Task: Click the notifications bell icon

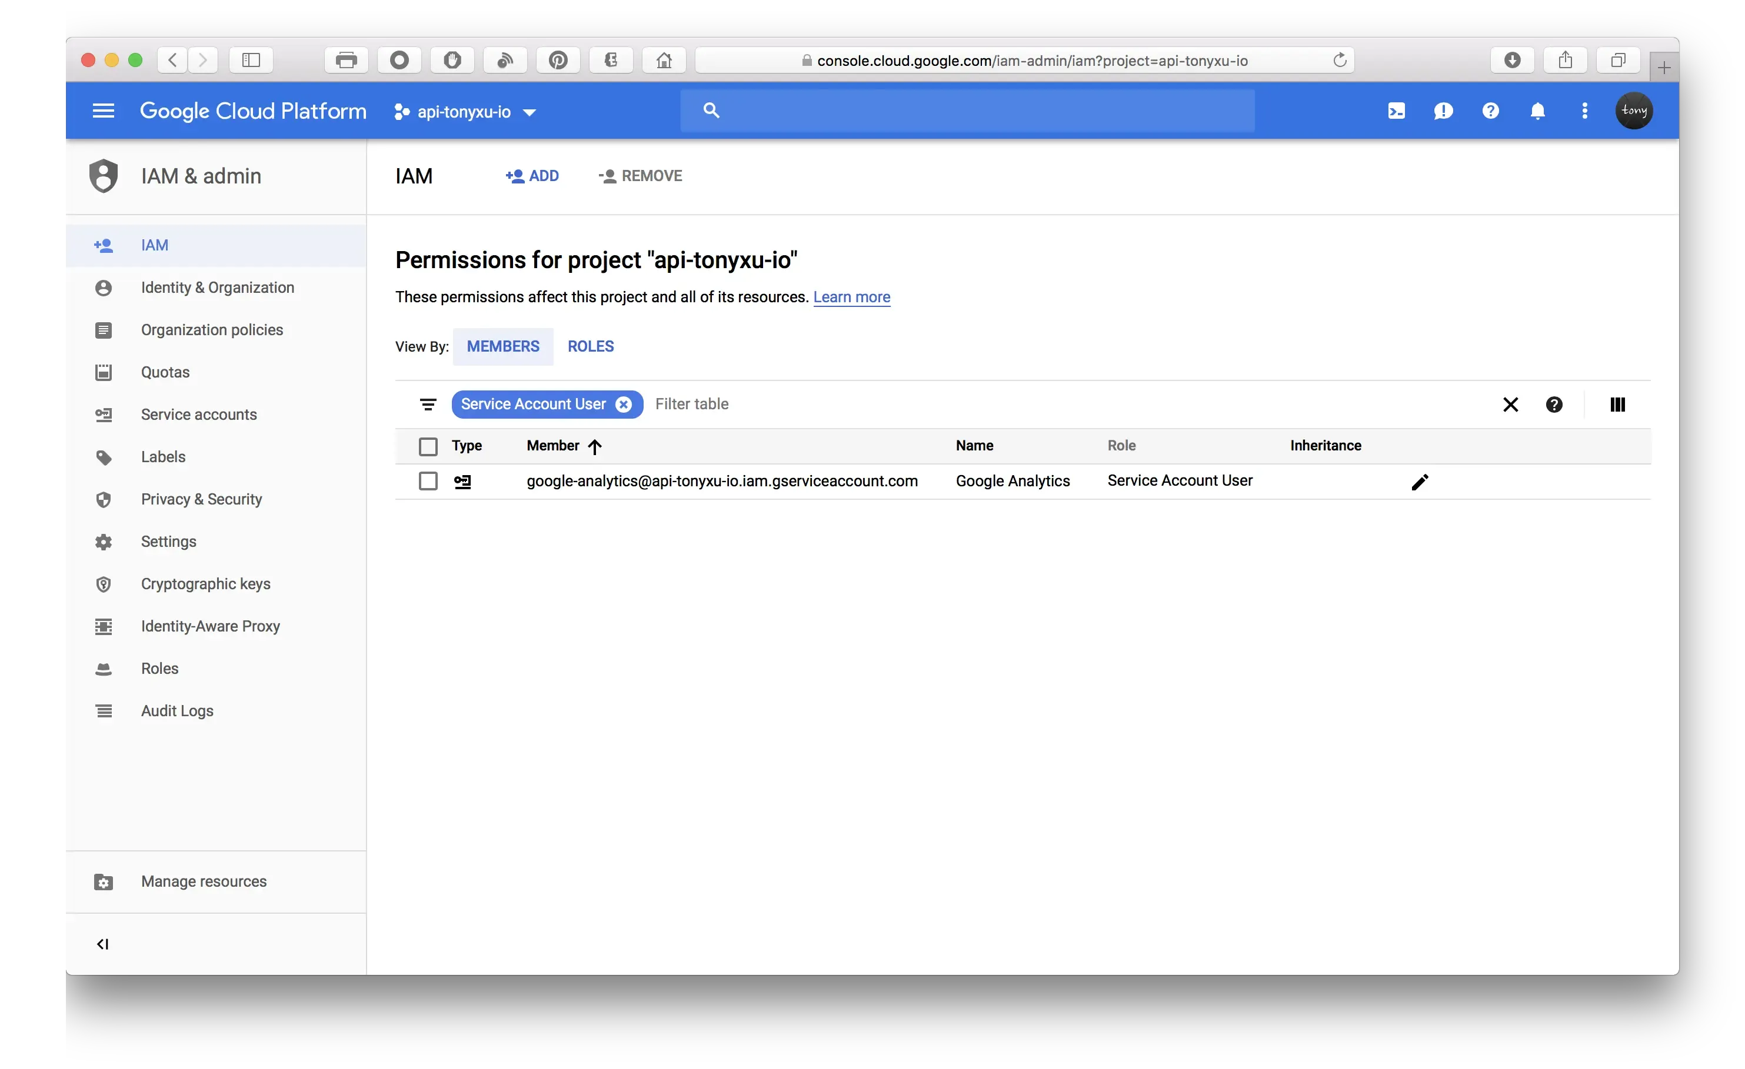Action: pyautogui.click(x=1537, y=111)
